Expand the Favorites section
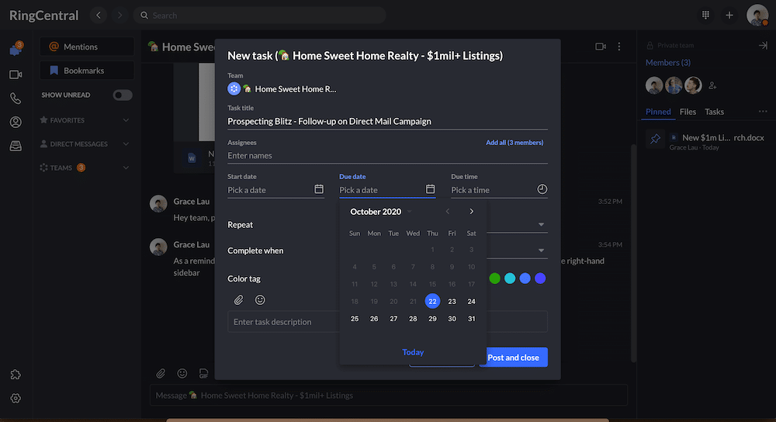The width and height of the screenshot is (776, 422). tap(126, 120)
